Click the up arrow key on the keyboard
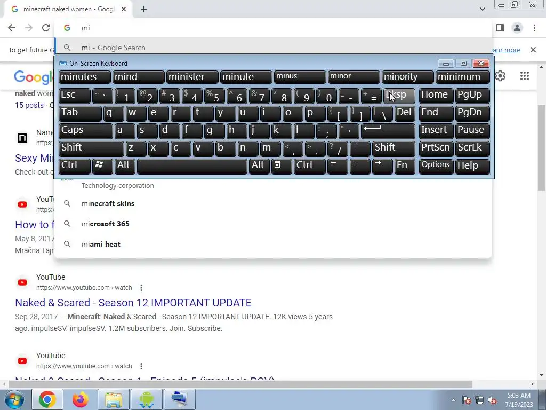 (360, 148)
